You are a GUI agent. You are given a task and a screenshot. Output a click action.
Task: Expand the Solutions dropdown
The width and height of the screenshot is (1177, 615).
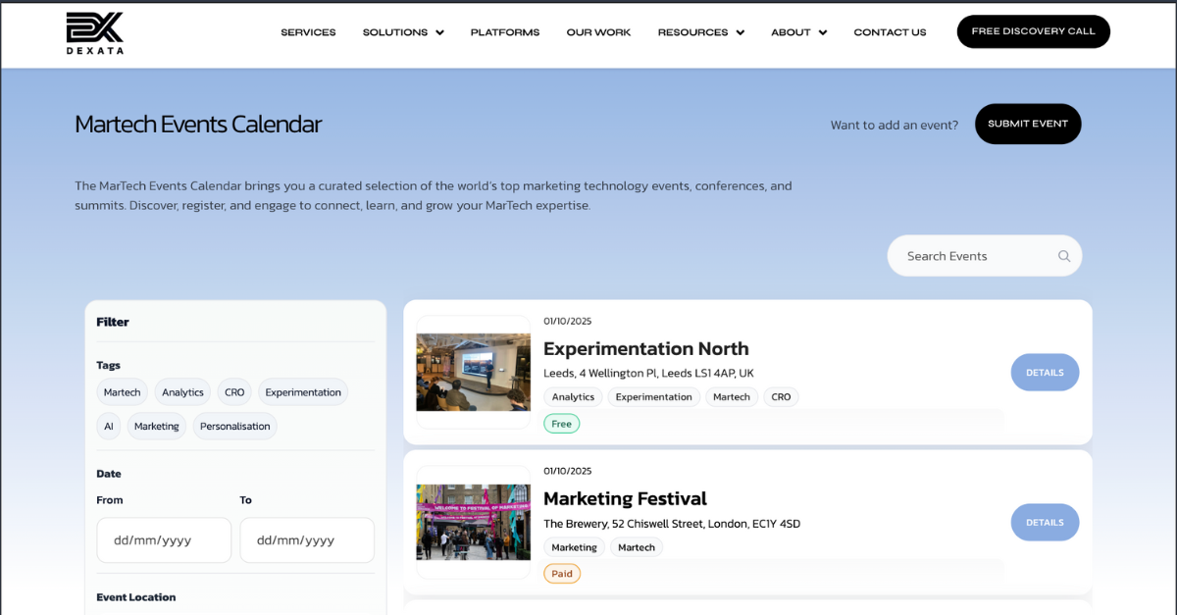click(402, 31)
